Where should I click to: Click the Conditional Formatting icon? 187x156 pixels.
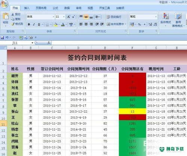tap(165, 16)
